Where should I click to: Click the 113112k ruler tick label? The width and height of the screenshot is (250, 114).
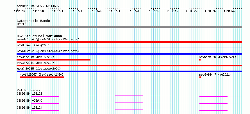pyautogui.click(x=191, y=11)
